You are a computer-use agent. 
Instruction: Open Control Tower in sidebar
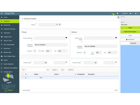pyautogui.click(x=10, y=72)
